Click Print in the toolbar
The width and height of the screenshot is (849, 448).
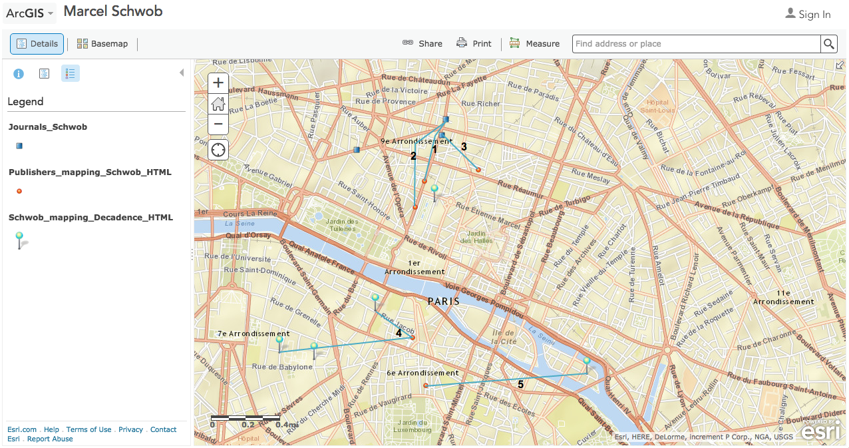474,44
